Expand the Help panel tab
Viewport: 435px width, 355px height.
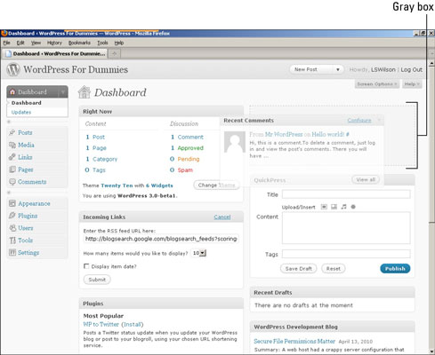click(x=412, y=84)
